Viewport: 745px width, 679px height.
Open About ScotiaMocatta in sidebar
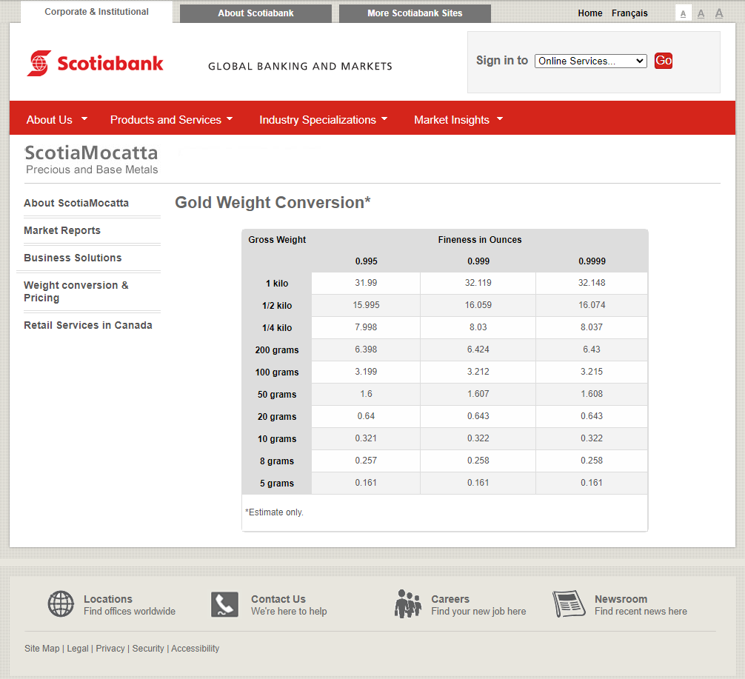point(76,203)
